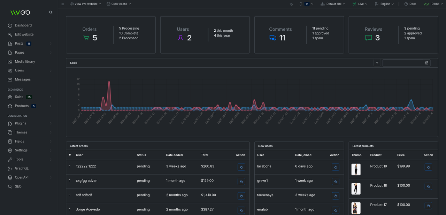Viewport: 446px width, 215px height.
Task: Click the Sales chart filter icon
Action: coord(377,63)
